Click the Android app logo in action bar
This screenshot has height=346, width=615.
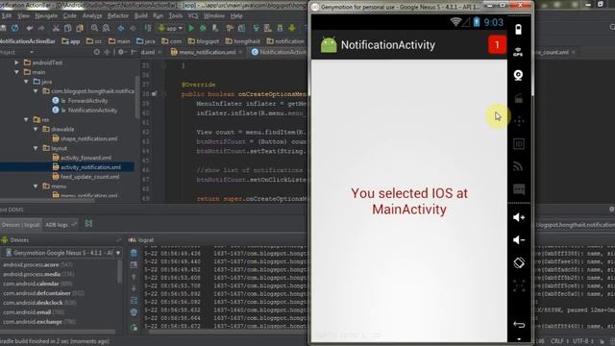click(329, 45)
